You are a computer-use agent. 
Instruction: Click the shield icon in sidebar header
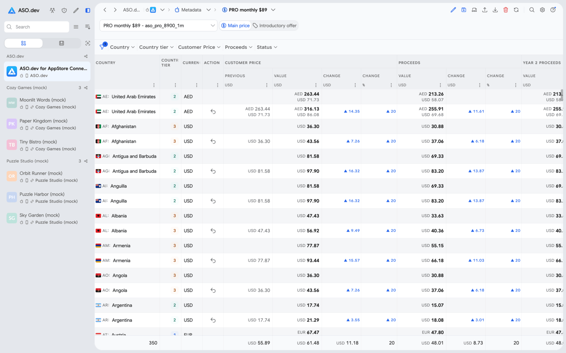pyautogui.click(x=64, y=11)
